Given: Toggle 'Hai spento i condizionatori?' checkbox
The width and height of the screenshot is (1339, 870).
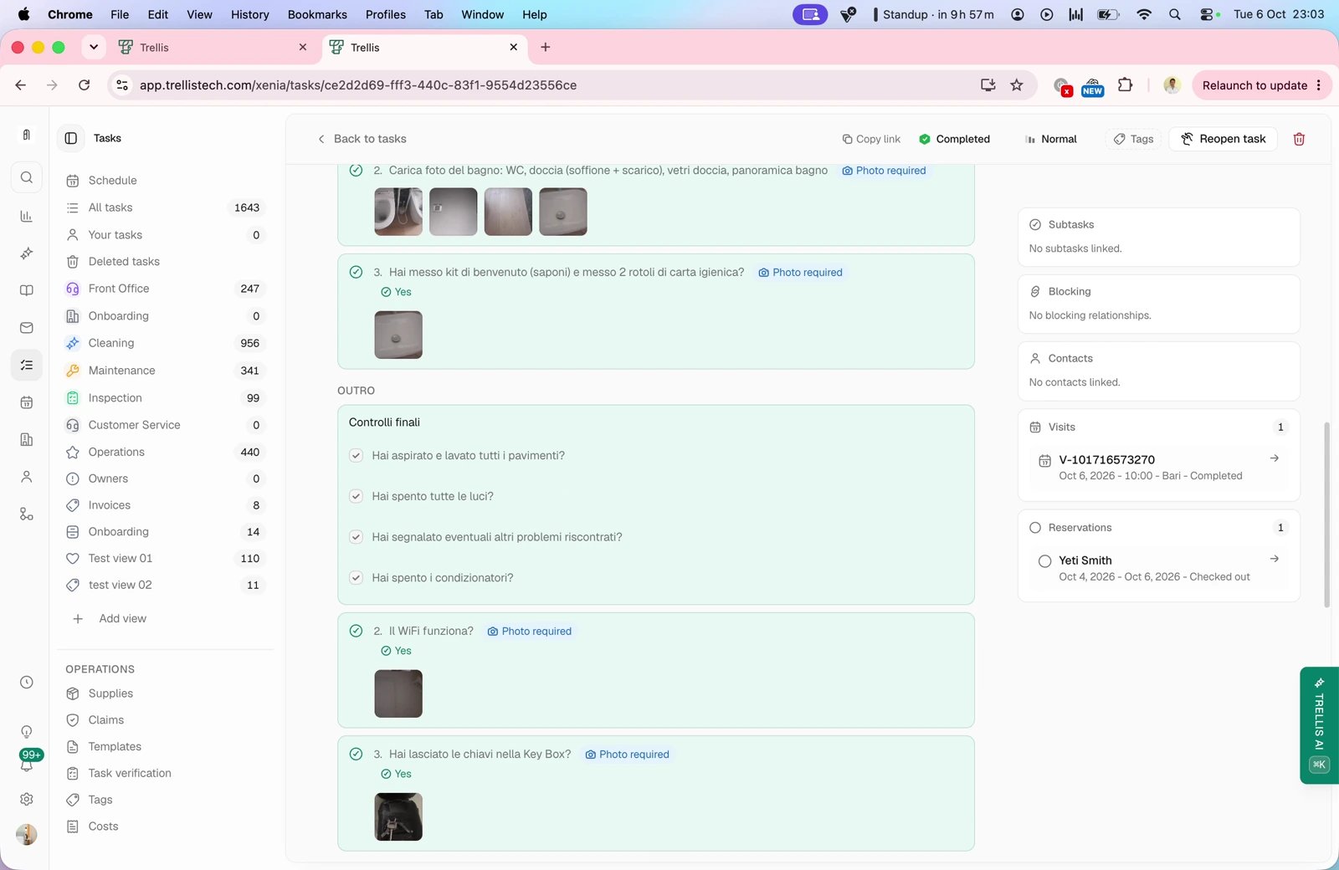Looking at the screenshot, I should pos(356,578).
